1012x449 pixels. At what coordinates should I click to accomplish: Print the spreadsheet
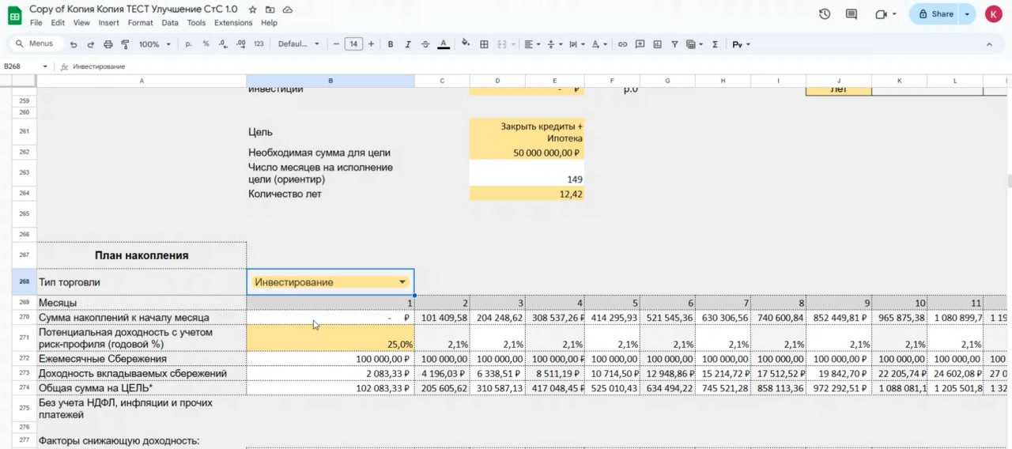pos(107,44)
